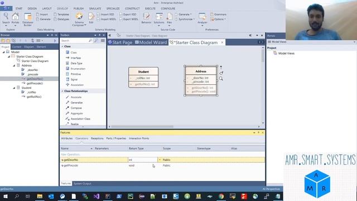The image size is (357, 201).
Task: Collapse the Class Relationships toolbox group
Action: (x=62, y=91)
